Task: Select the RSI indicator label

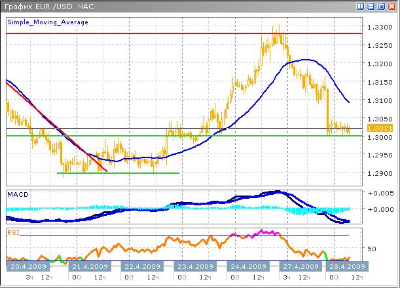Action: point(13,232)
